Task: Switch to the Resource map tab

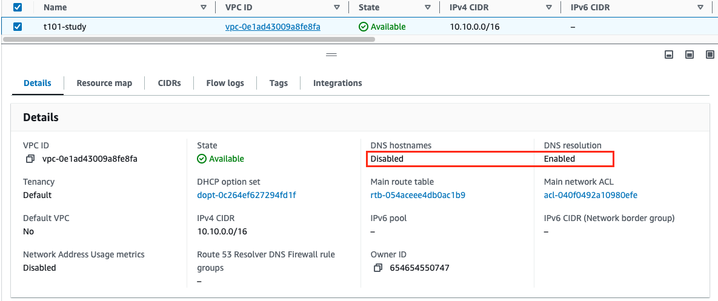Action: pyautogui.click(x=104, y=83)
